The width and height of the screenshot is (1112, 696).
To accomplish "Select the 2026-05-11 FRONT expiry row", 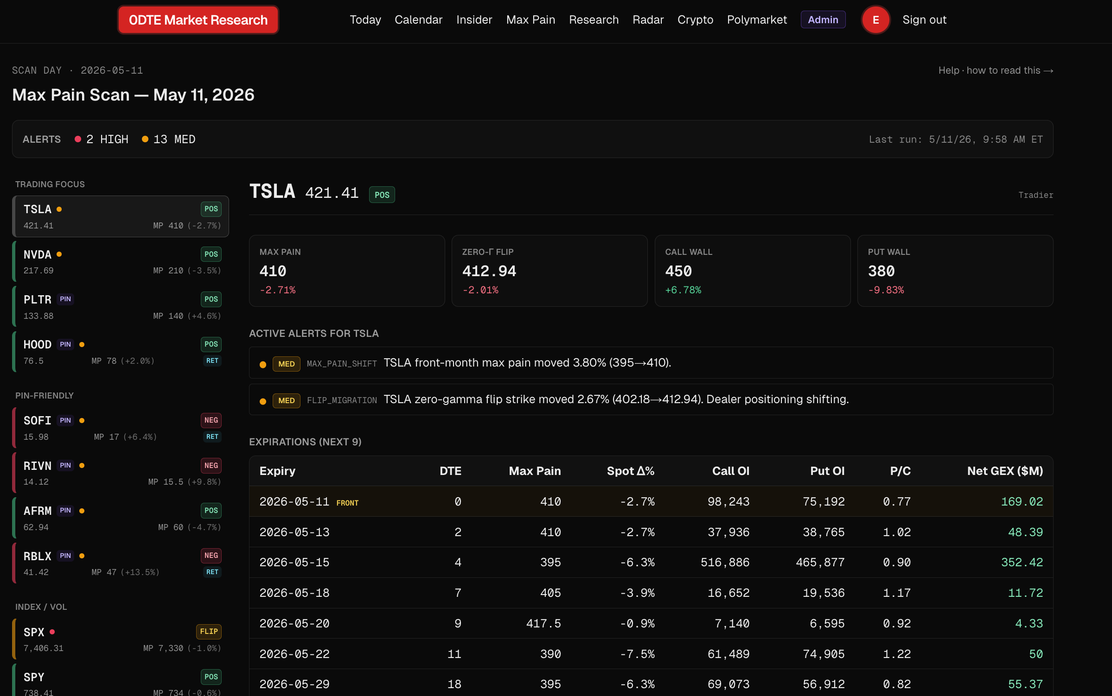I will (651, 501).
